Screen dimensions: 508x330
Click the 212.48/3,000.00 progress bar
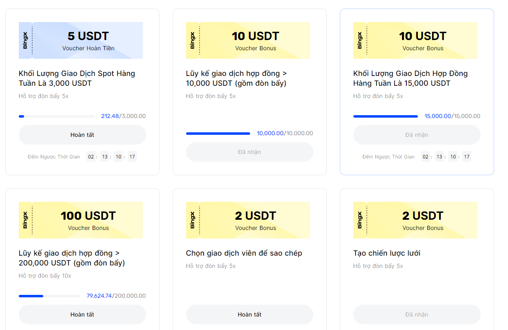[x=51, y=116]
